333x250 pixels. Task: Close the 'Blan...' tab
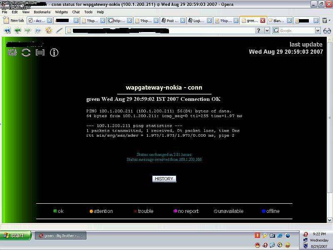(289, 20)
